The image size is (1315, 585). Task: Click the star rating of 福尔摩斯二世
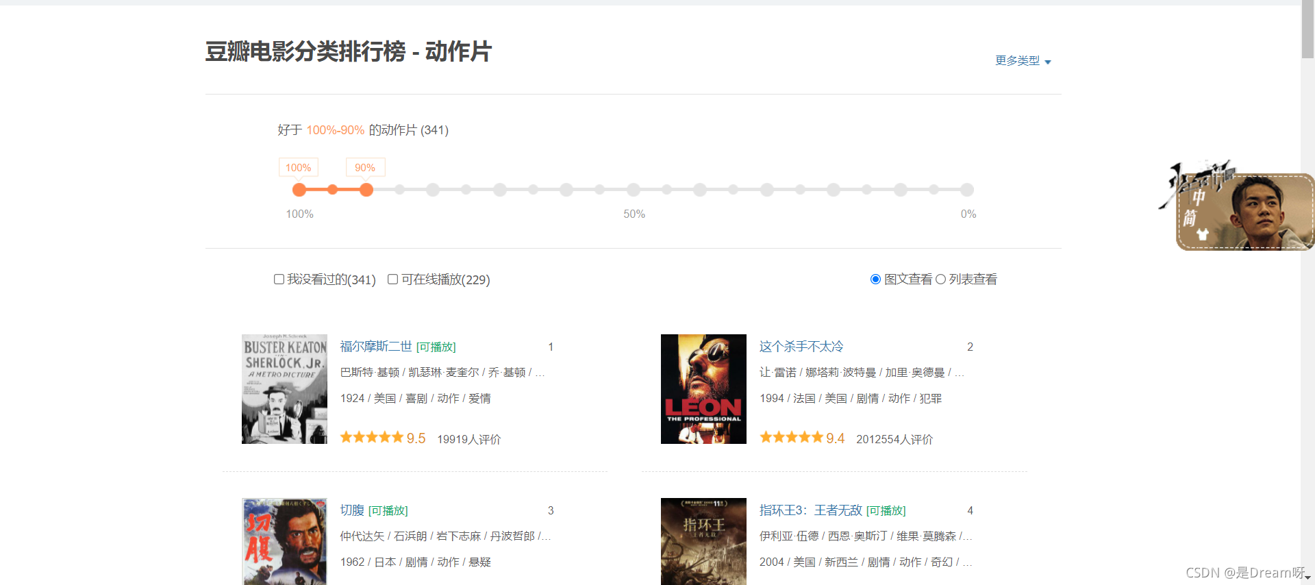click(x=372, y=438)
